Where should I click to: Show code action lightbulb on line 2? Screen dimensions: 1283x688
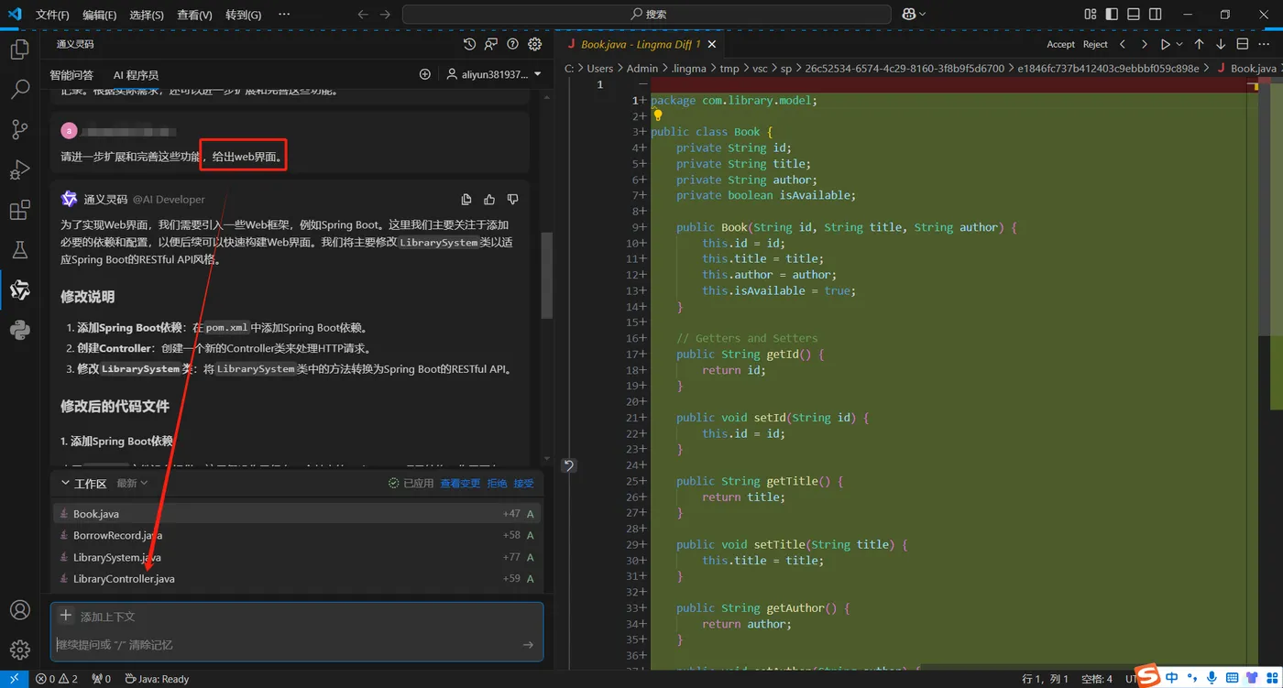pos(657,115)
